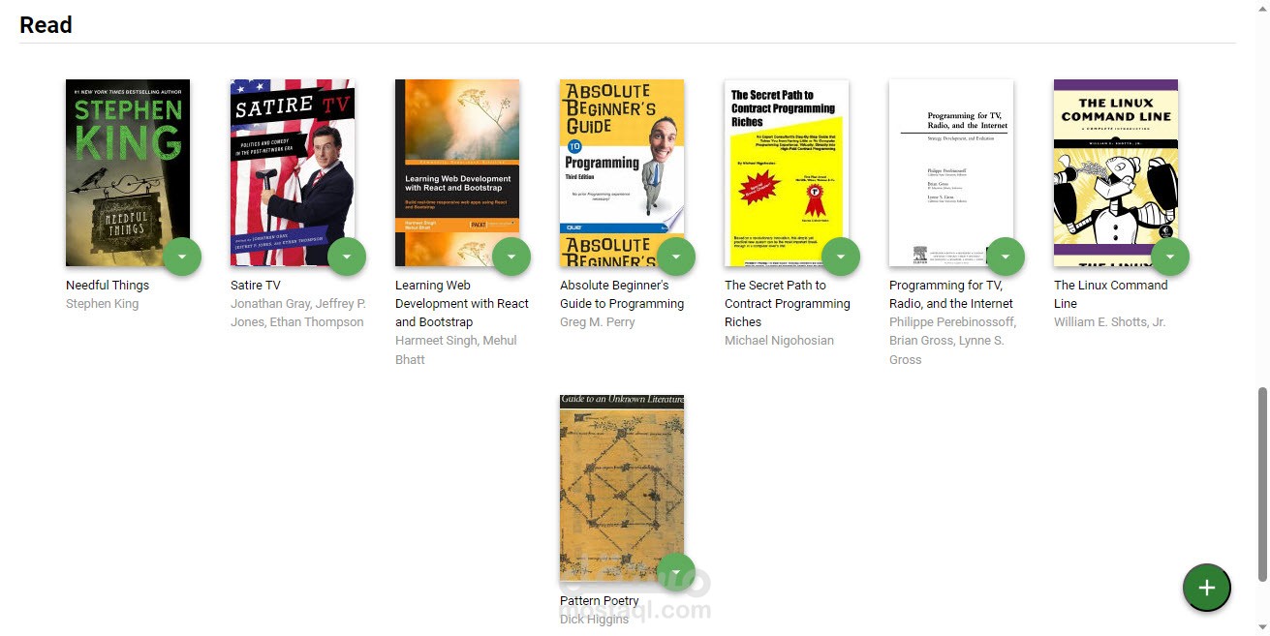This screenshot has height=636, width=1270.
Task: Expand the shelf menu for Secret Path to Contract Programming Riches
Action: (x=841, y=257)
